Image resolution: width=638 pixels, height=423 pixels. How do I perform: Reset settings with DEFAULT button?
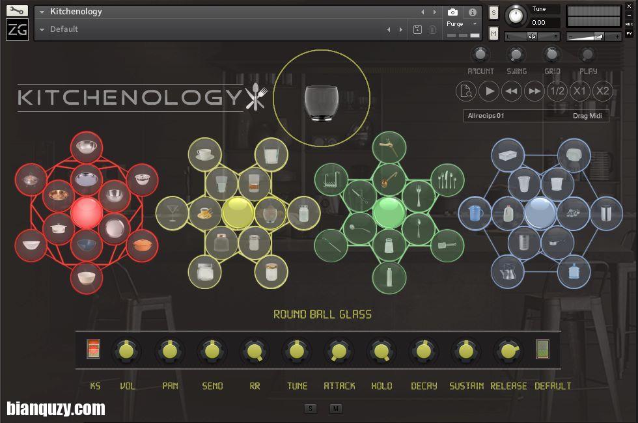pos(542,349)
